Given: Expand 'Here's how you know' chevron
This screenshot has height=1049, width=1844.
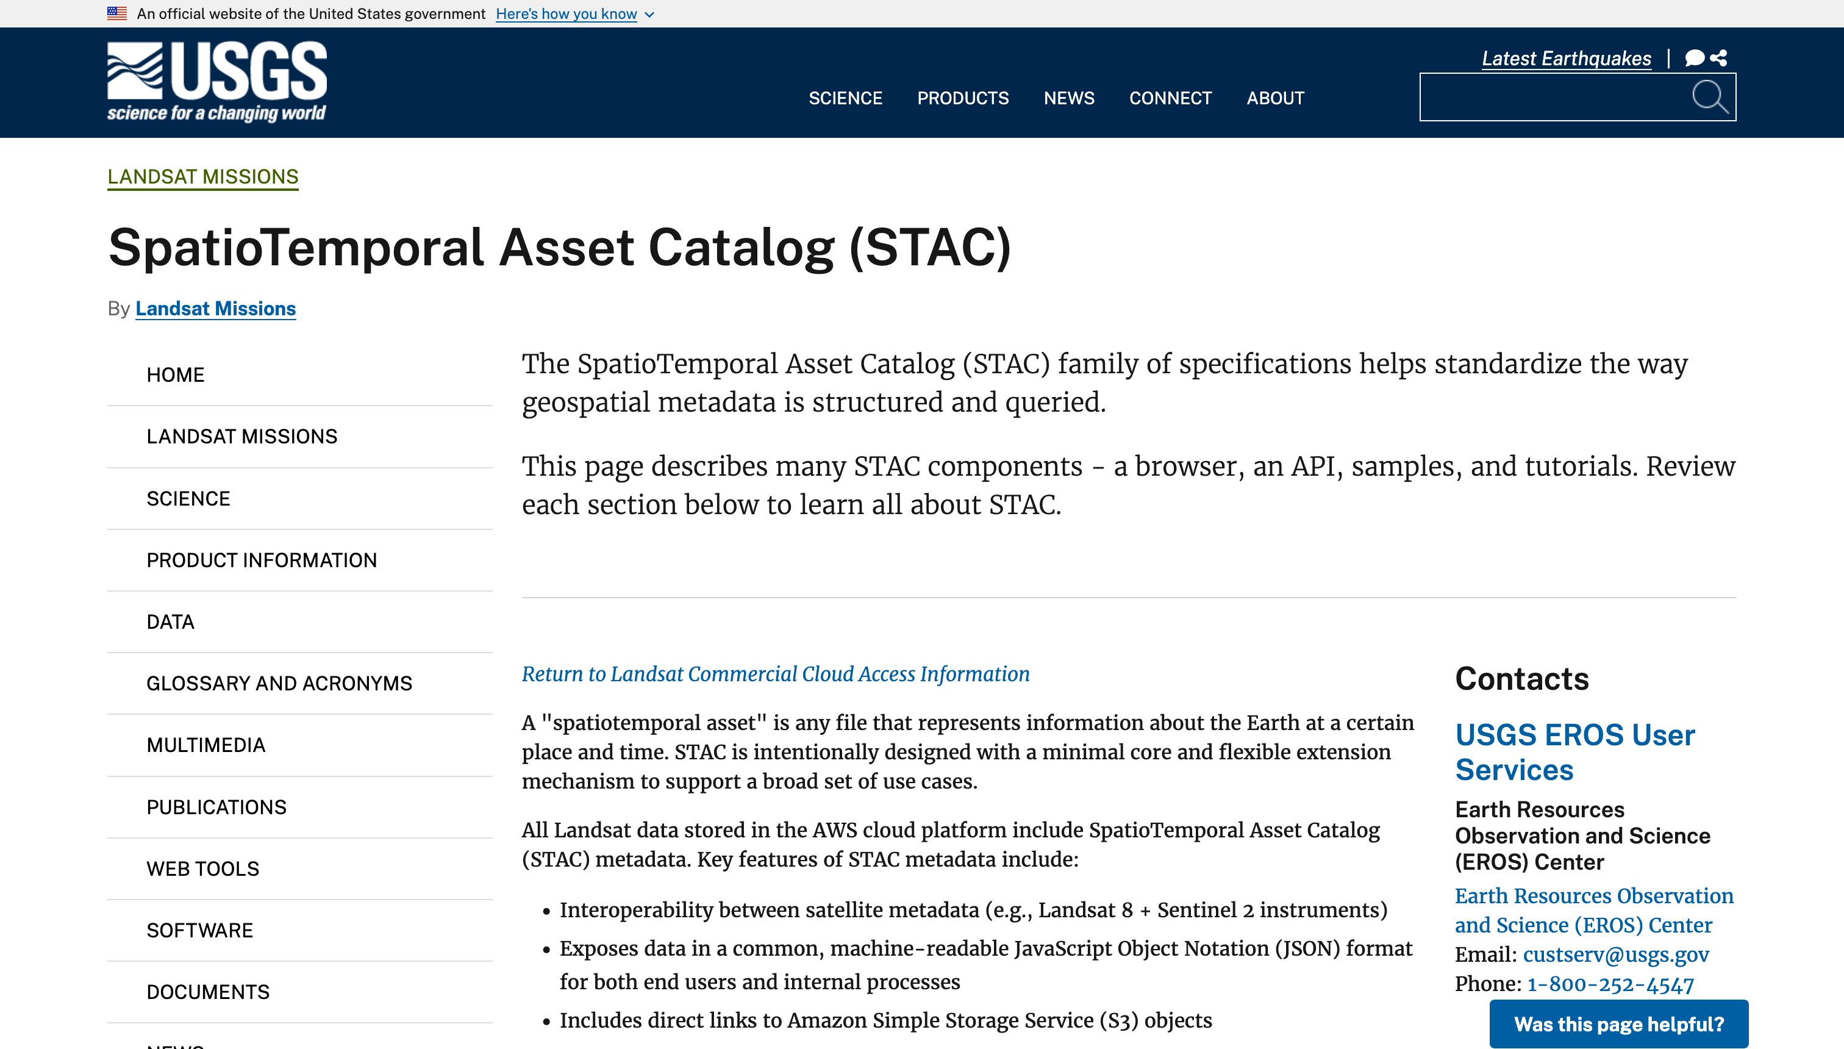Looking at the screenshot, I should pyautogui.click(x=649, y=15).
